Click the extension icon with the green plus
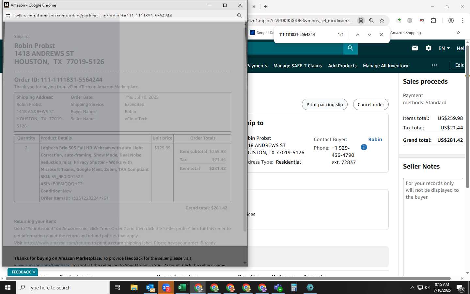The image size is (470, 294). pos(399,20)
